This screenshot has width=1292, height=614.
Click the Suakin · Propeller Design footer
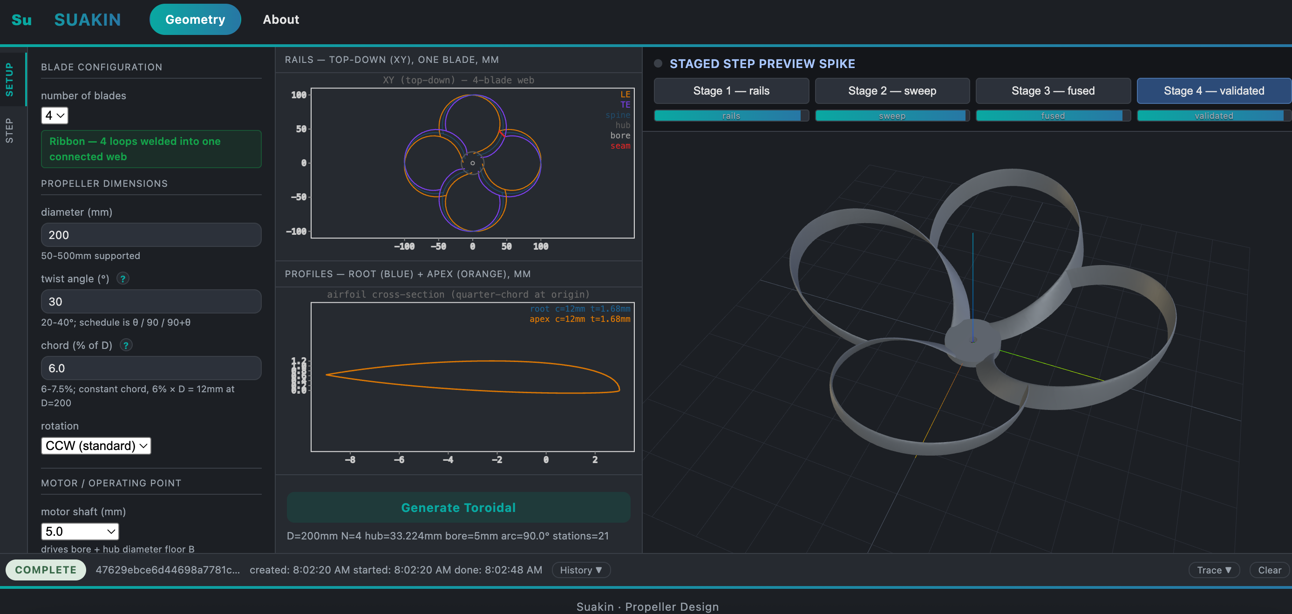(x=647, y=607)
